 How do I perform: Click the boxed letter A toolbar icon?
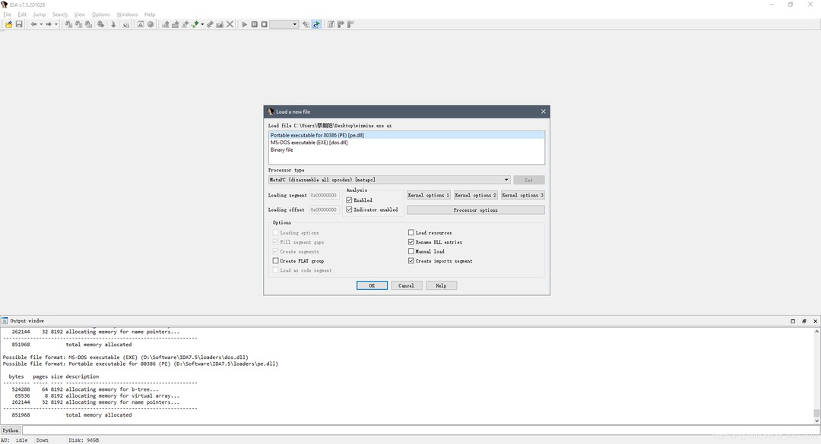coord(141,24)
